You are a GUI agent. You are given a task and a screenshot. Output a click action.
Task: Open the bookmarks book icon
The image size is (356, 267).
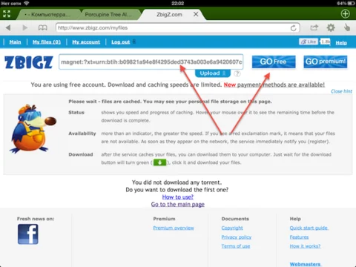[x=42, y=27]
